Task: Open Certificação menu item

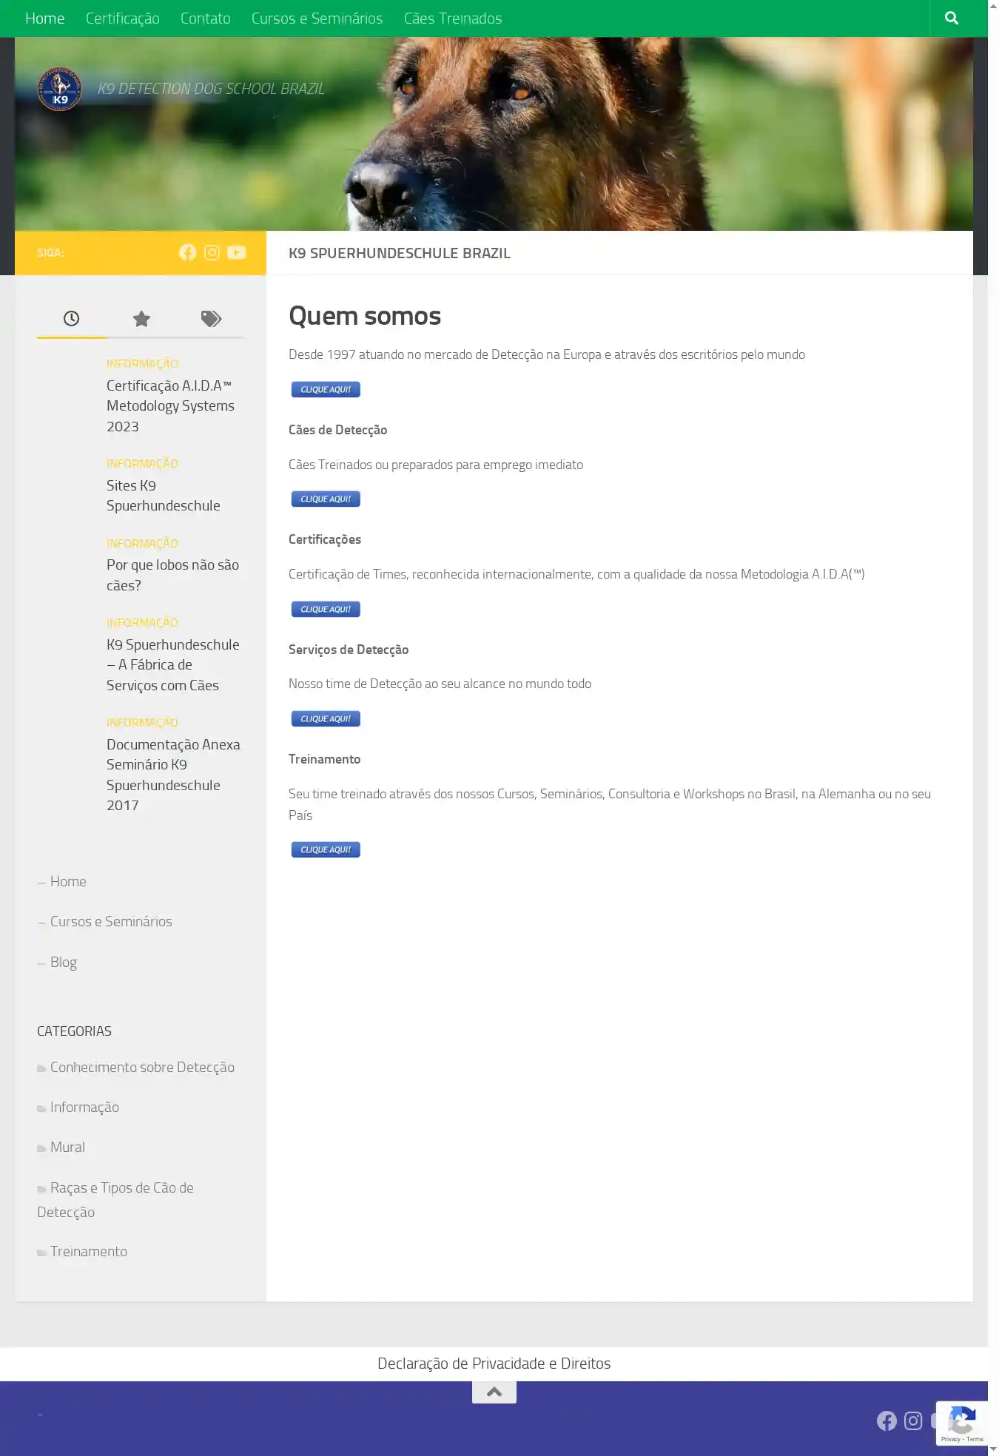Action: click(123, 18)
